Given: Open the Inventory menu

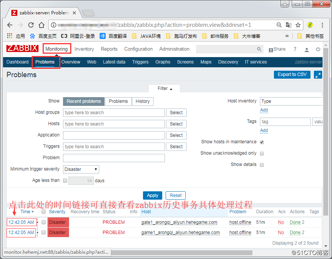Looking at the screenshot, I should (84, 49).
